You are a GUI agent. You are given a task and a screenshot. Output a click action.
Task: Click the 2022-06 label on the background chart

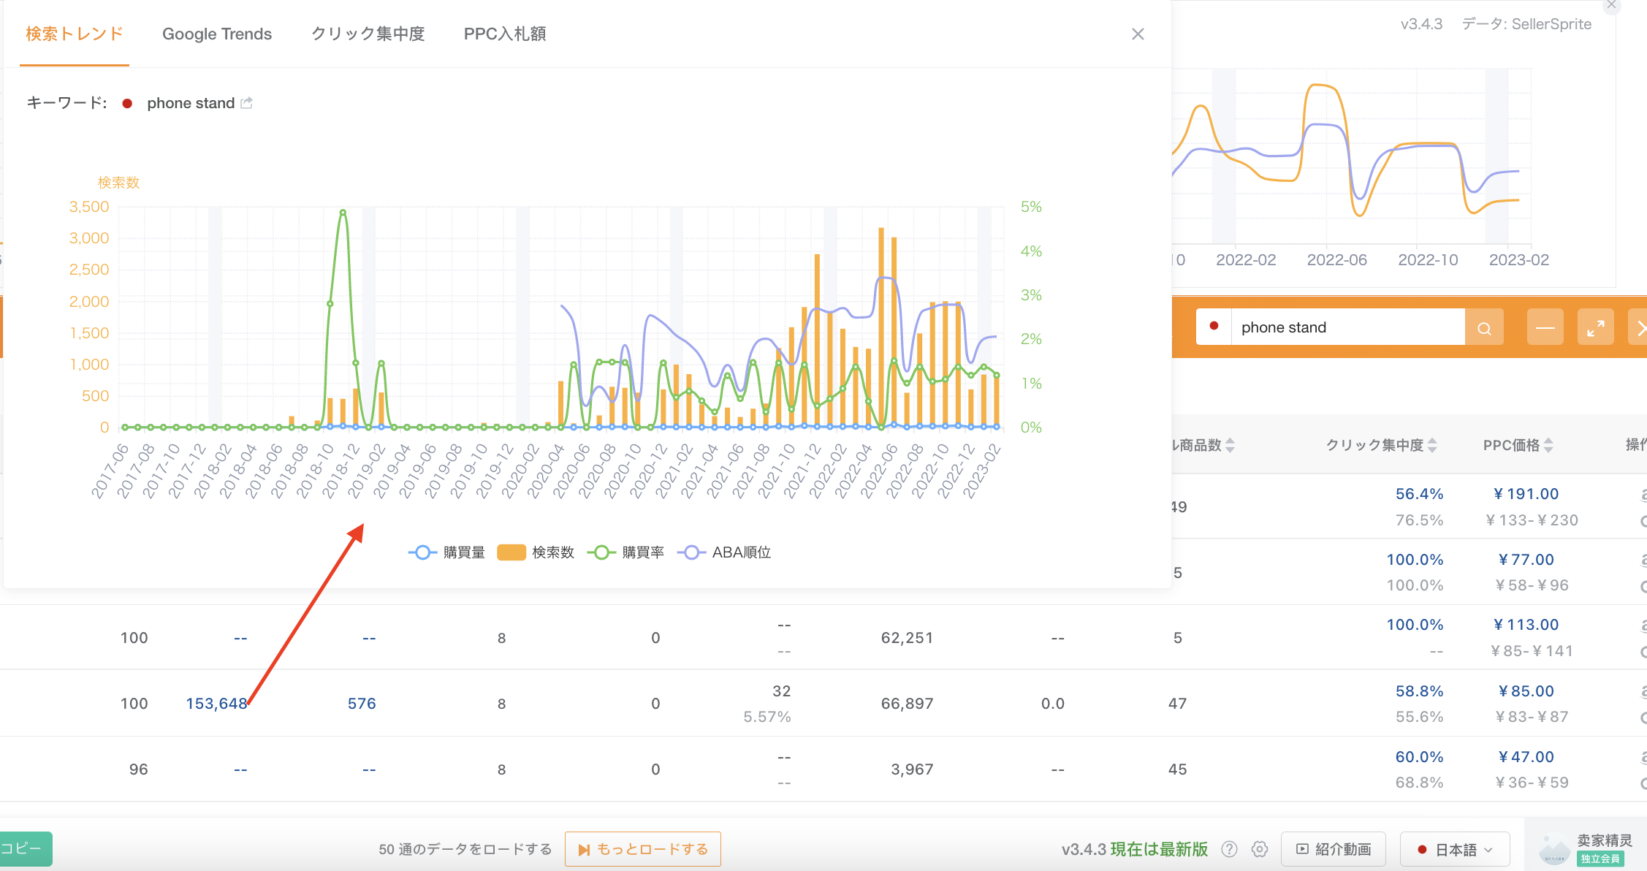point(1336,260)
